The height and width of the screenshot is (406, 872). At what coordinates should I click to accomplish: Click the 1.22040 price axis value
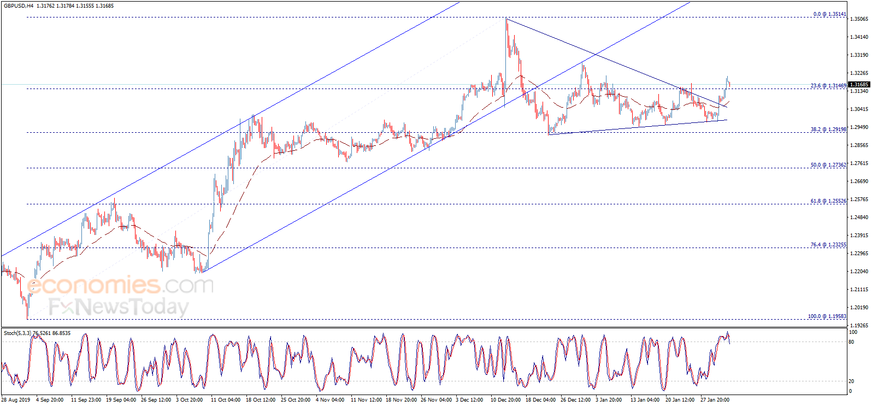coord(859,272)
